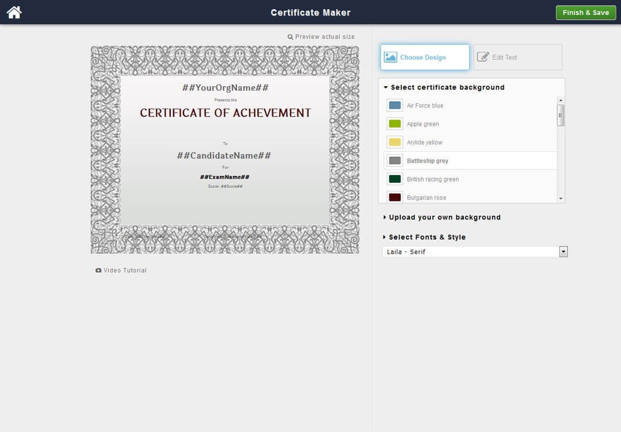Click the magnifier icon beside Preview actual size
Viewport: 621px width, 432px height.
290,37
